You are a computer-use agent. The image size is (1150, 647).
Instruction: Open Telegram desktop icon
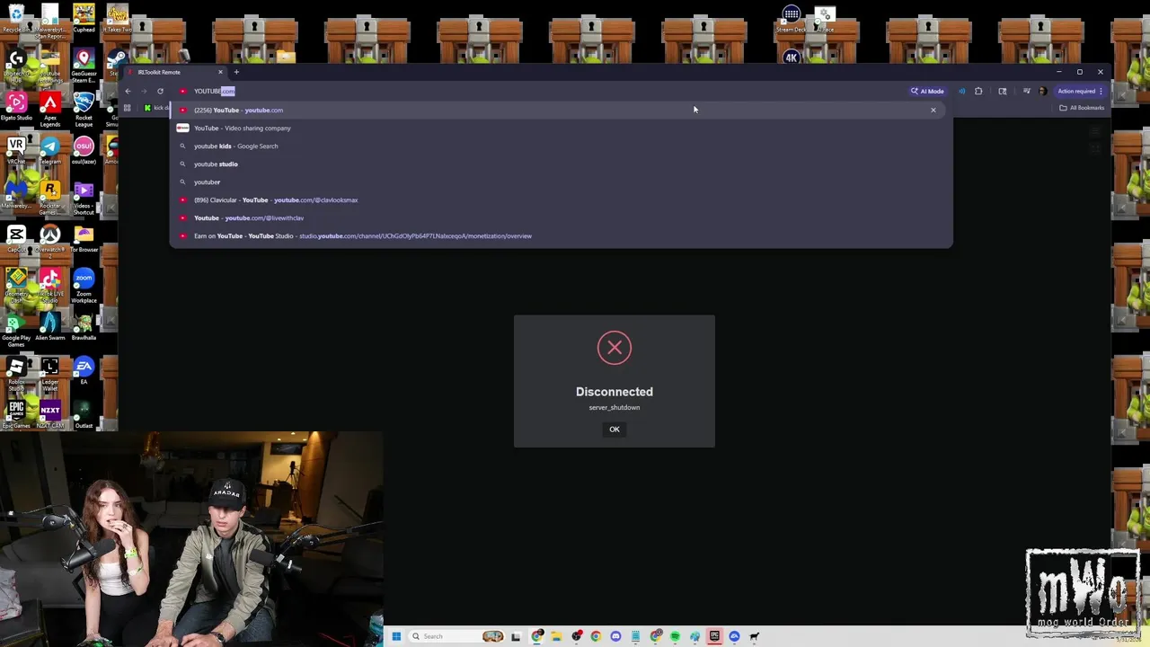pyautogui.click(x=50, y=150)
